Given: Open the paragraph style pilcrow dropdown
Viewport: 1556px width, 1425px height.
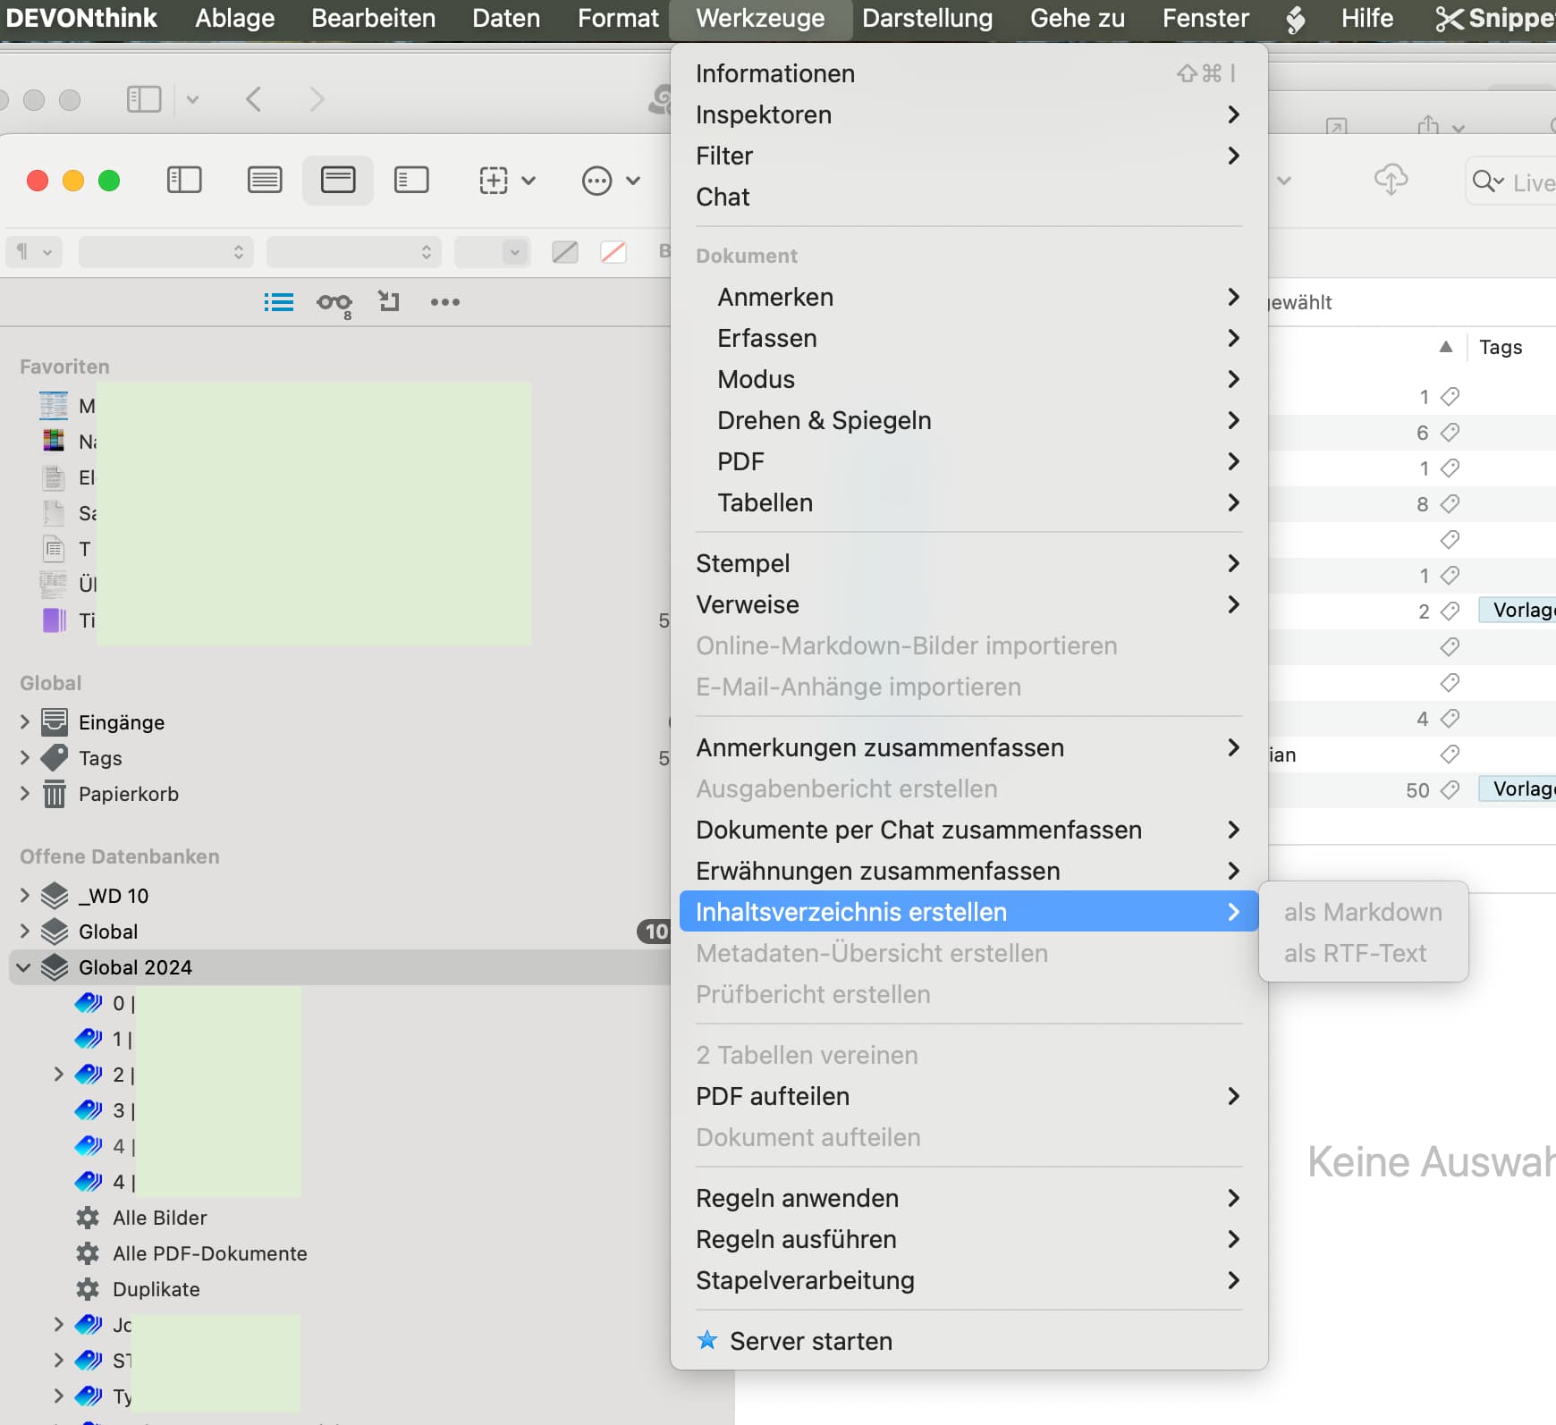Looking at the screenshot, I should (x=33, y=252).
